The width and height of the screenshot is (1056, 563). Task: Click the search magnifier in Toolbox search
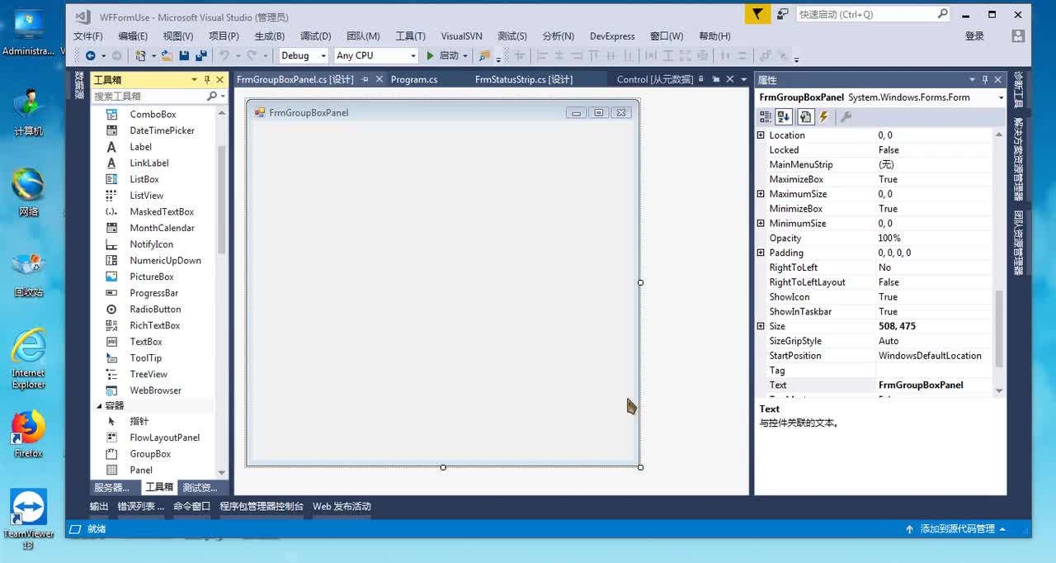click(211, 96)
